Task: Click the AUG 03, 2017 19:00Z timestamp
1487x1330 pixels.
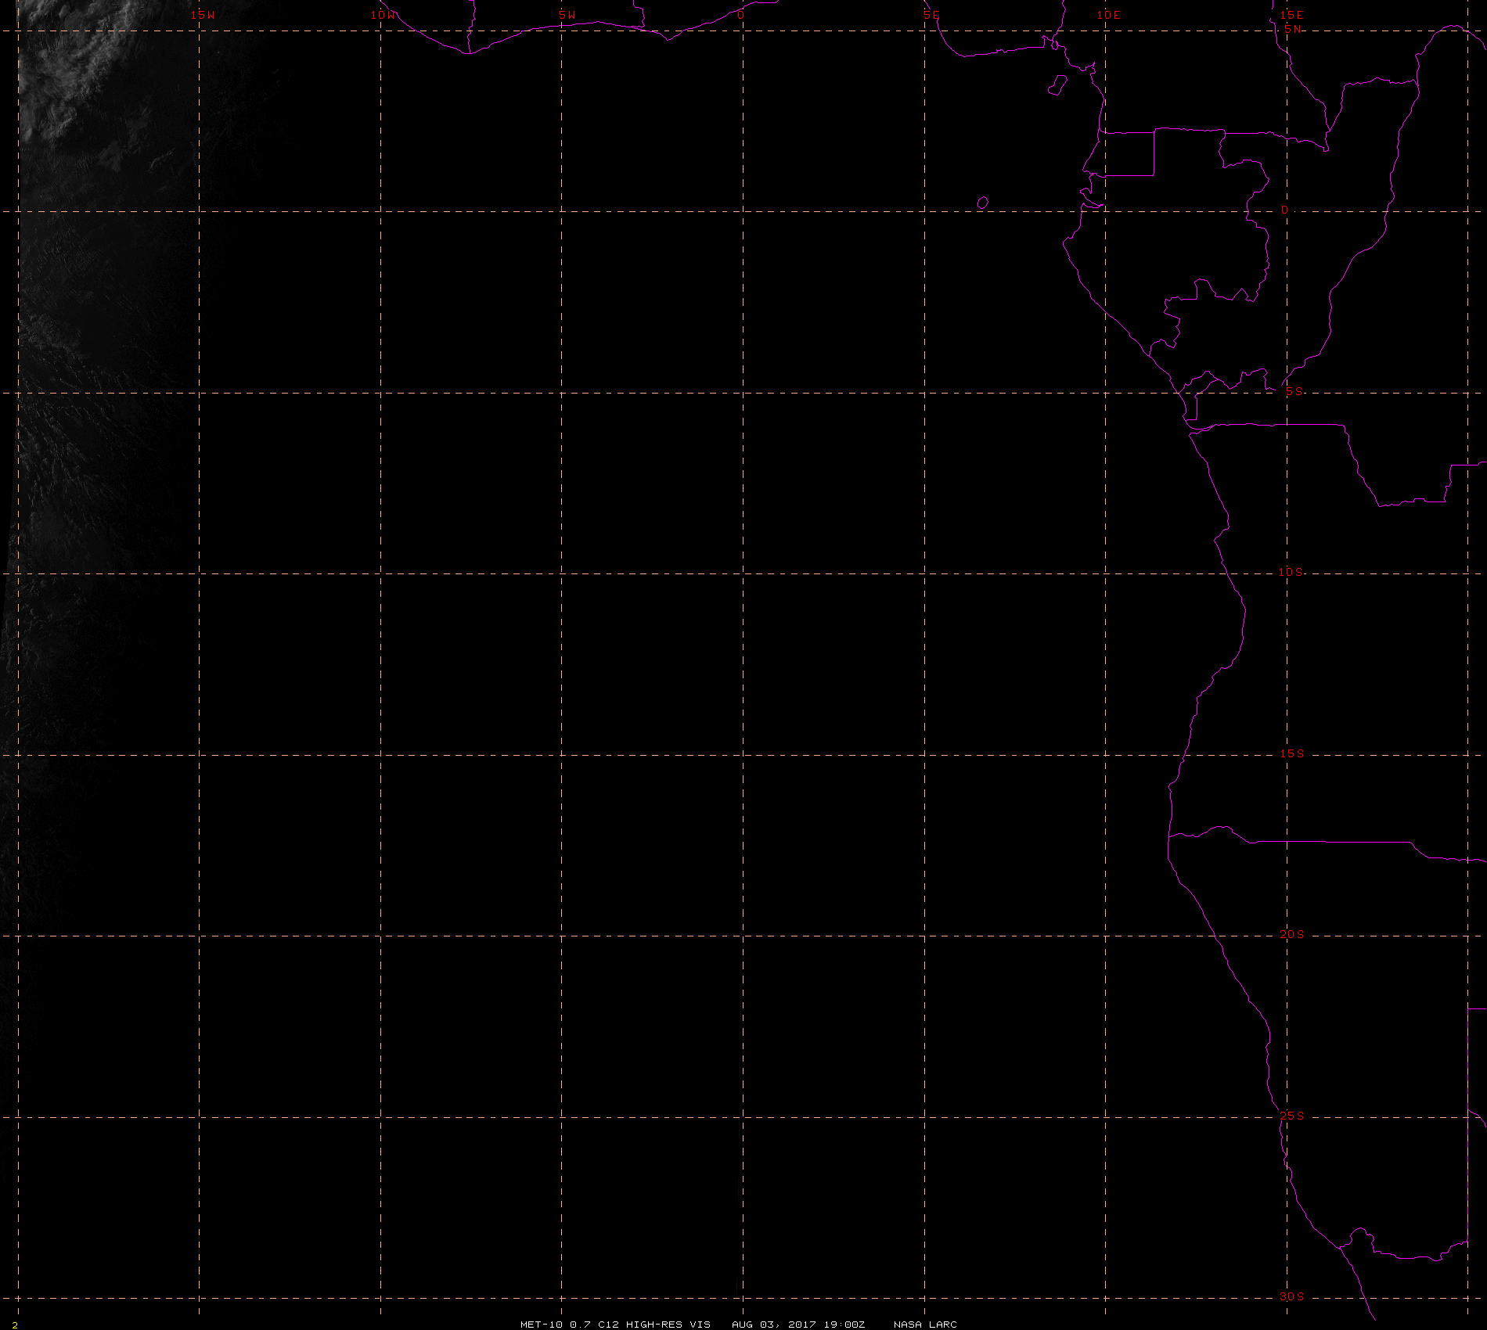Action: tap(798, 1324)
